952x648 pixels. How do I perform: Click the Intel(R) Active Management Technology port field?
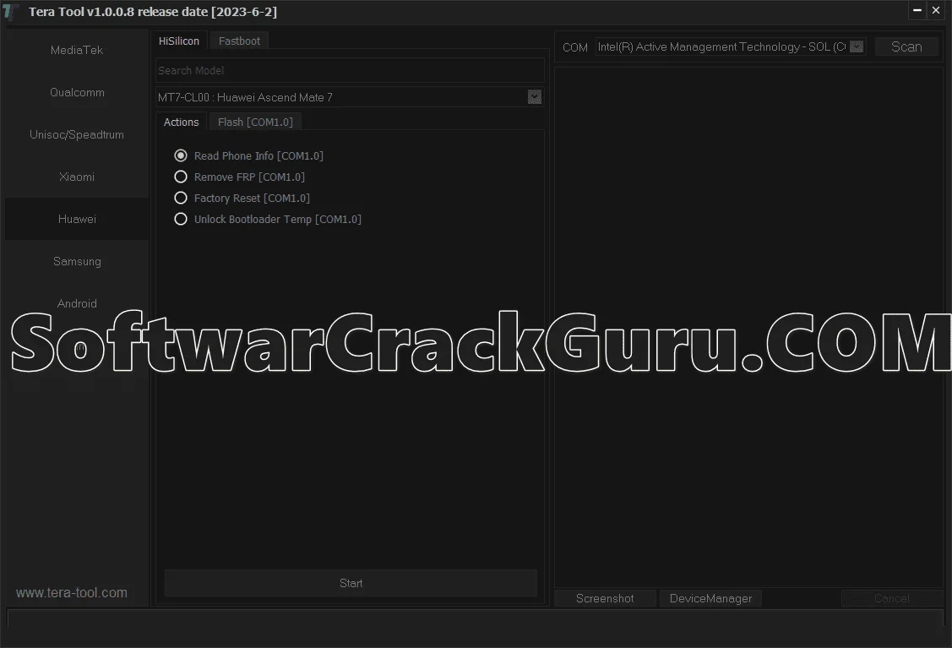point(731,46)
